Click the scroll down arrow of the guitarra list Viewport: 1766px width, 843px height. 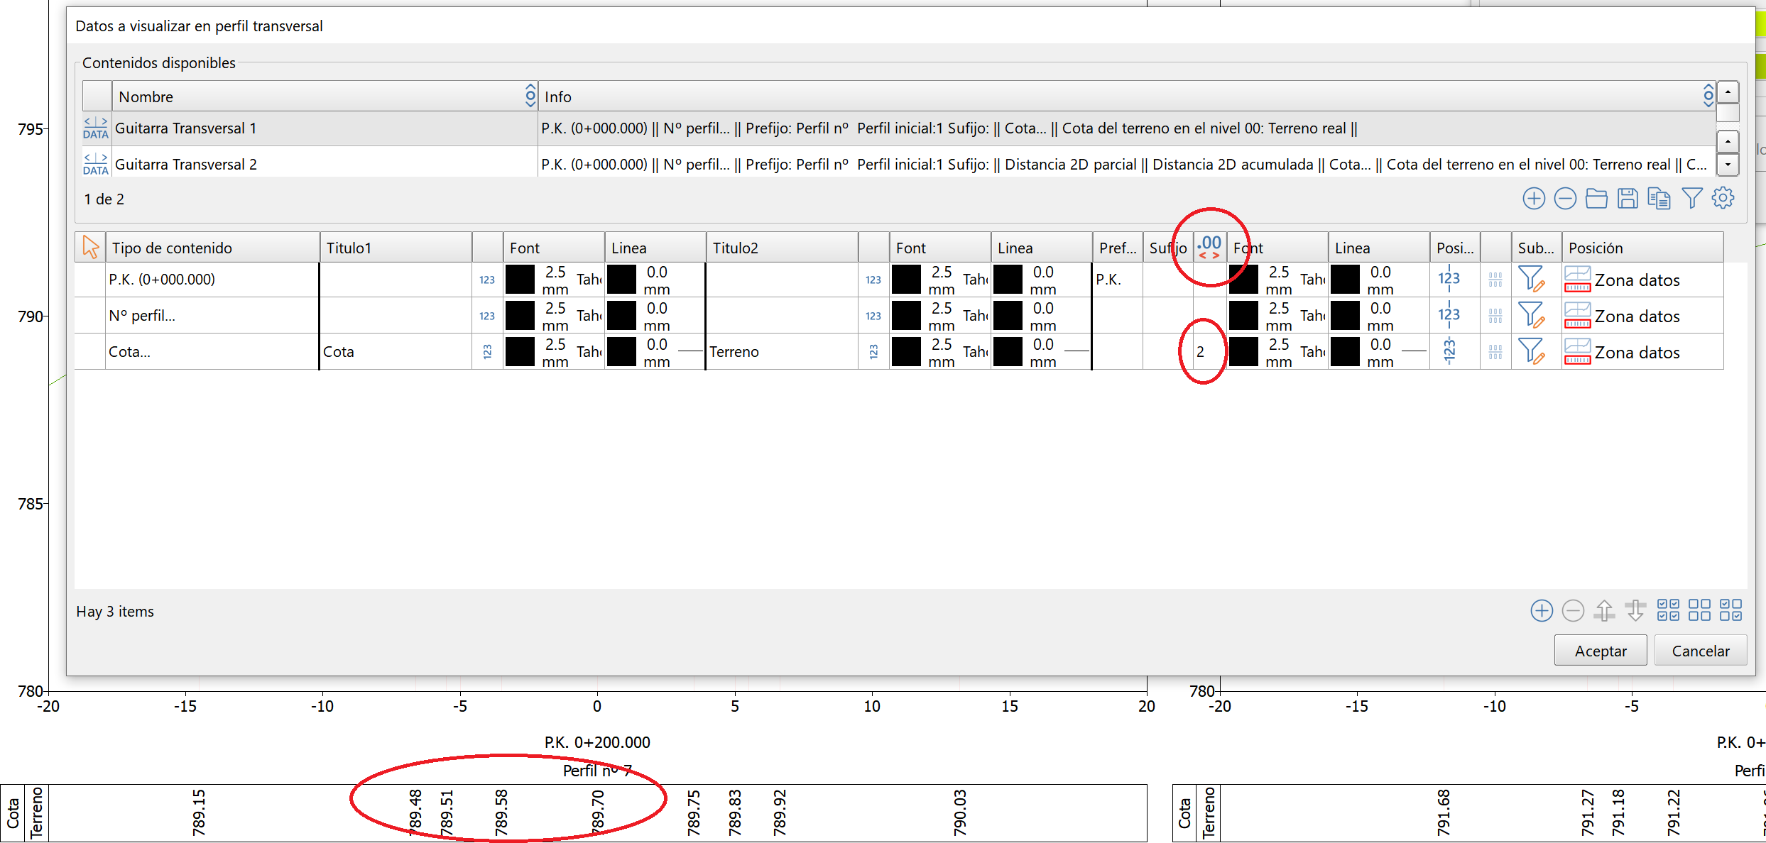click(1728, 165)
